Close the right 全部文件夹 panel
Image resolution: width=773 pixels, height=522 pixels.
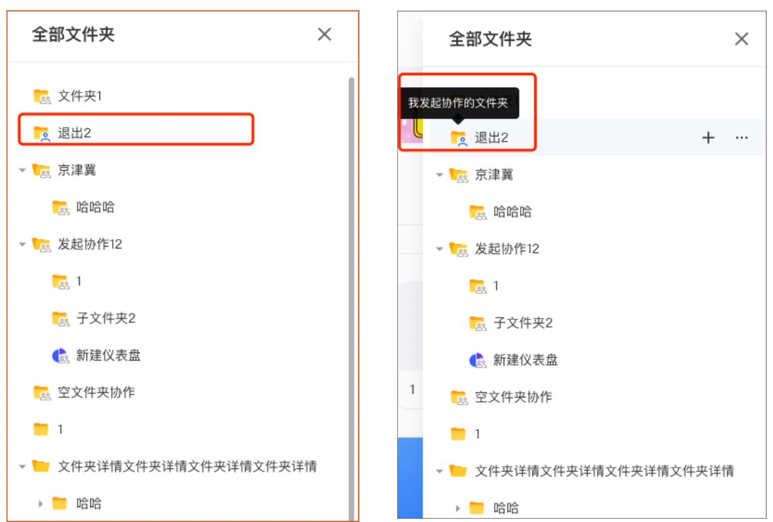pos(741,39)
